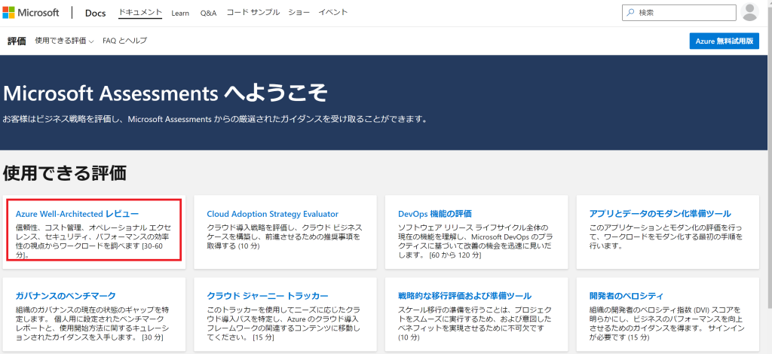Click banner subtitle about ビジネス戦略

pyautogui.click(x=214, y=120)
